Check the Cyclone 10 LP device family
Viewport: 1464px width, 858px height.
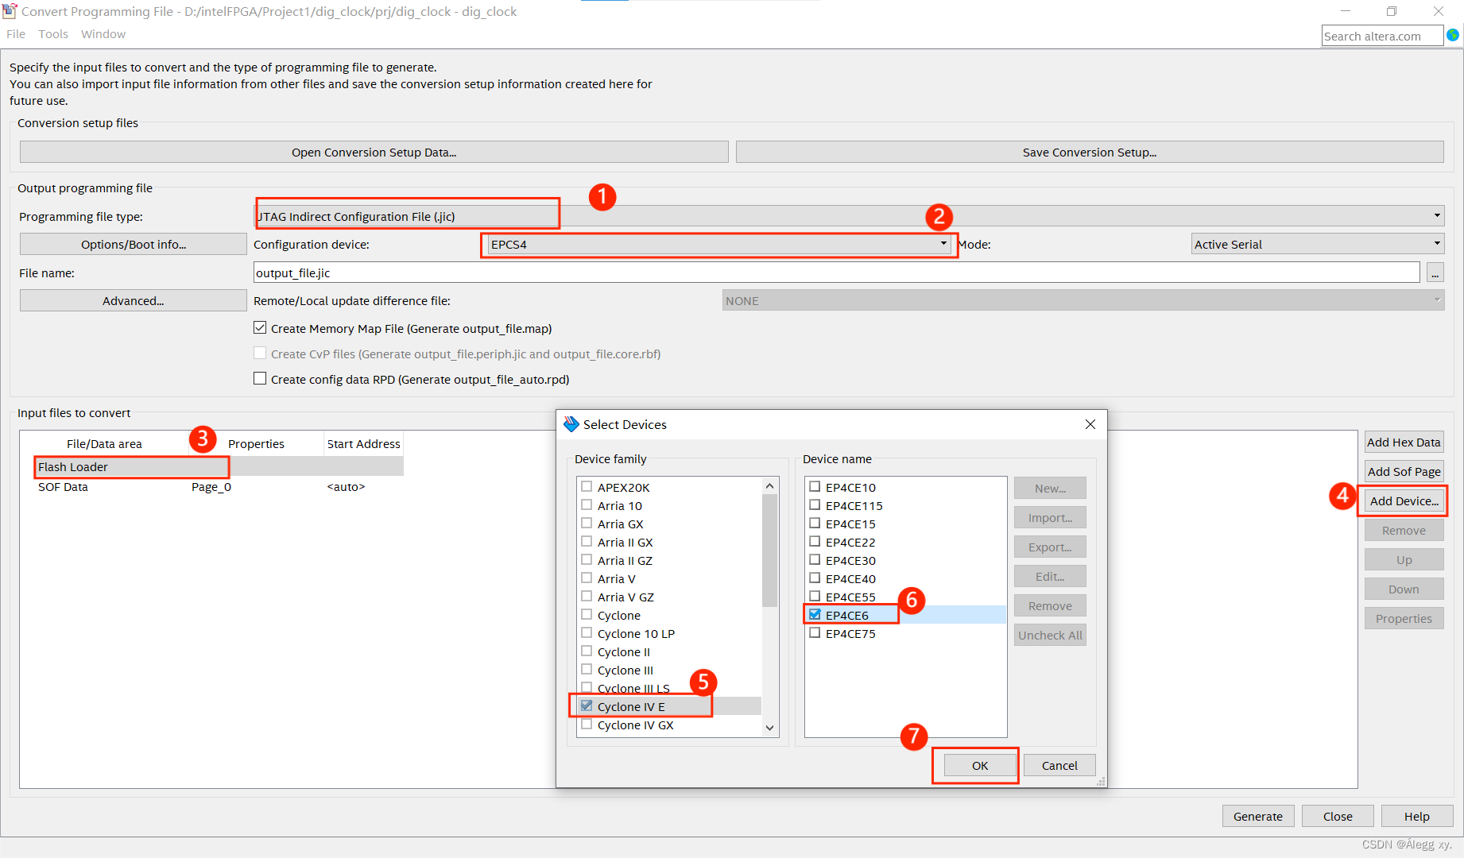[587, 632]
